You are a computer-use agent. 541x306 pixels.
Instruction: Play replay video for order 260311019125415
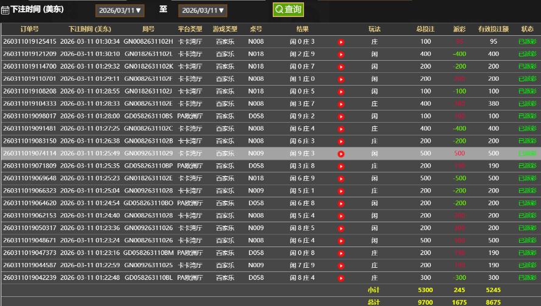[x=341, y=42]
